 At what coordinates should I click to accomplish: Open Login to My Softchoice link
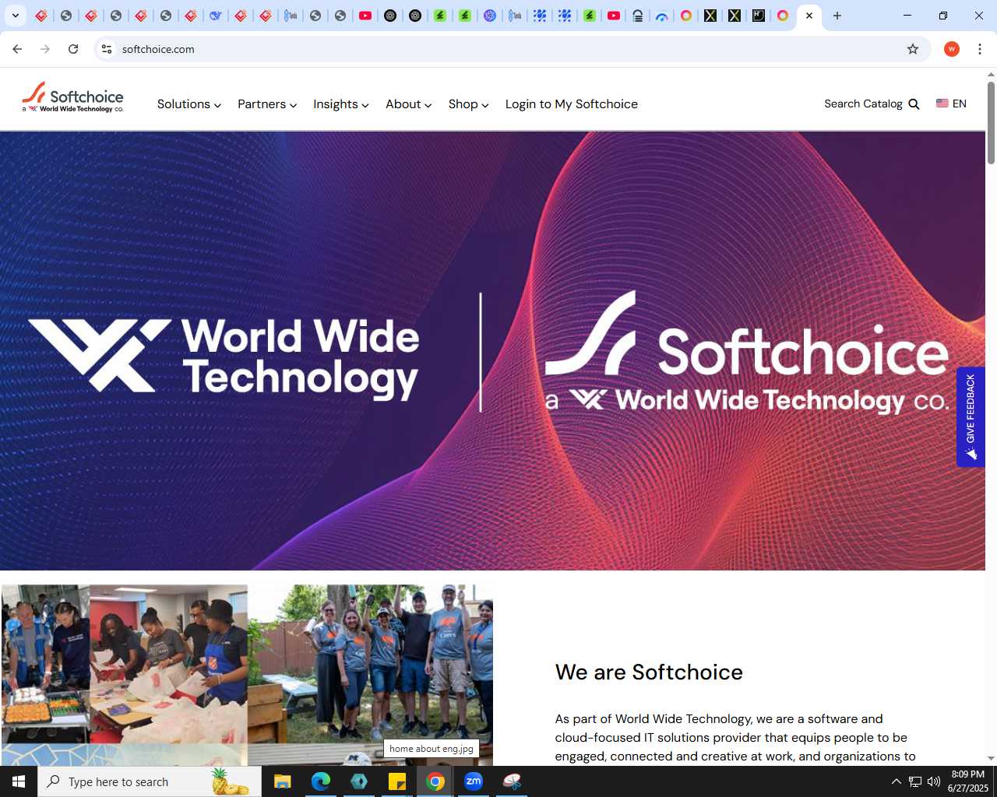[x=572, y=104]
